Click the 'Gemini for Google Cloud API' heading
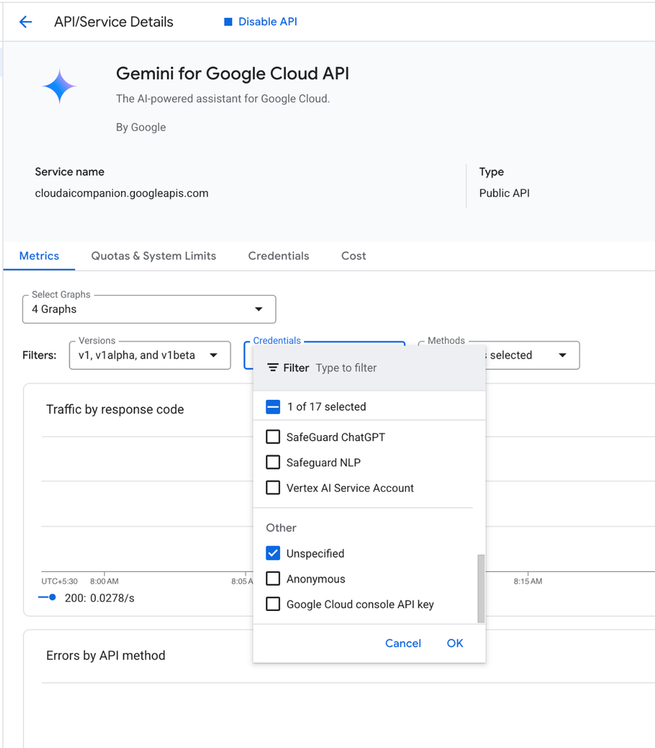Screen dimensions: 655x748 (x=232, y=73)
